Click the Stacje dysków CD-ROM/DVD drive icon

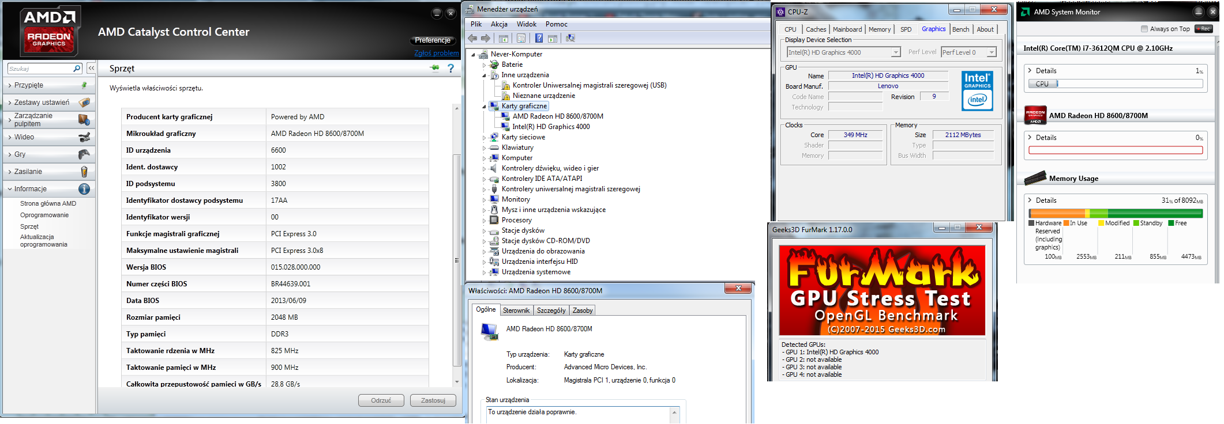click(x=494, y=241)
